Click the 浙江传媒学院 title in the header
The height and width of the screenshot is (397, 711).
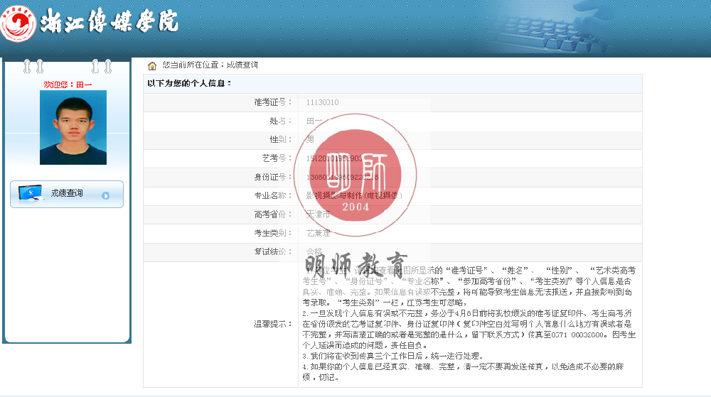[x=109, y=21]
